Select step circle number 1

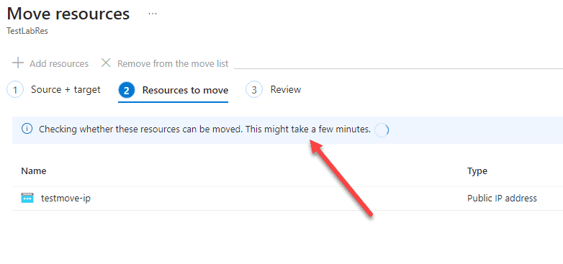point(15,90)
